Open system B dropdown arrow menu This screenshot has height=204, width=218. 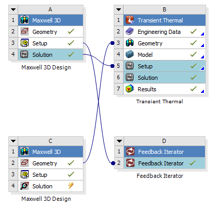(118, 10)
